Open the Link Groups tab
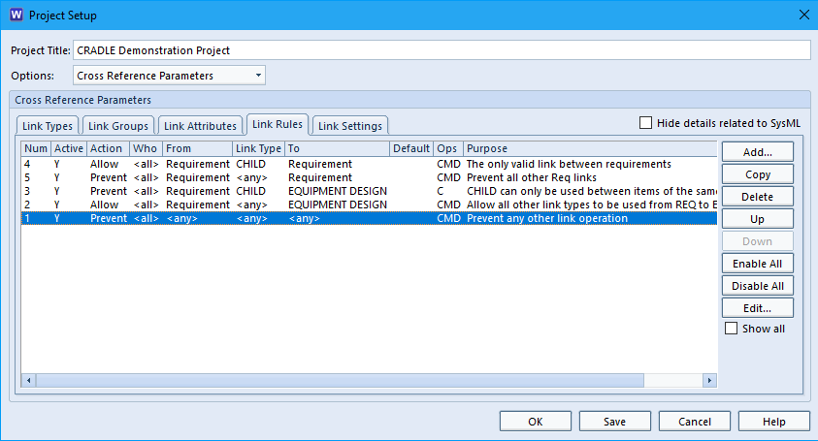Viewport: 818px width, 441px height. 118,126
